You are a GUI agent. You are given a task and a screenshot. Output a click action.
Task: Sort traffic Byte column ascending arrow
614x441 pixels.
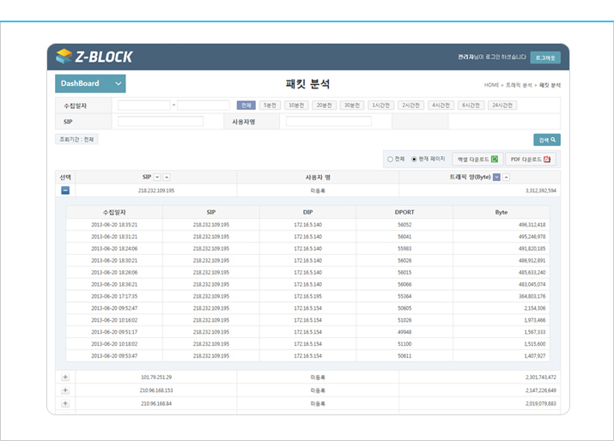tap(507, 178)
